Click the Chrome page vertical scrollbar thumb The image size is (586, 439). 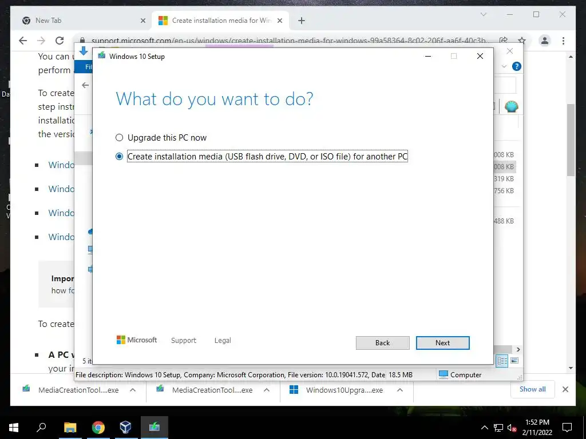[x=571, y=139]
